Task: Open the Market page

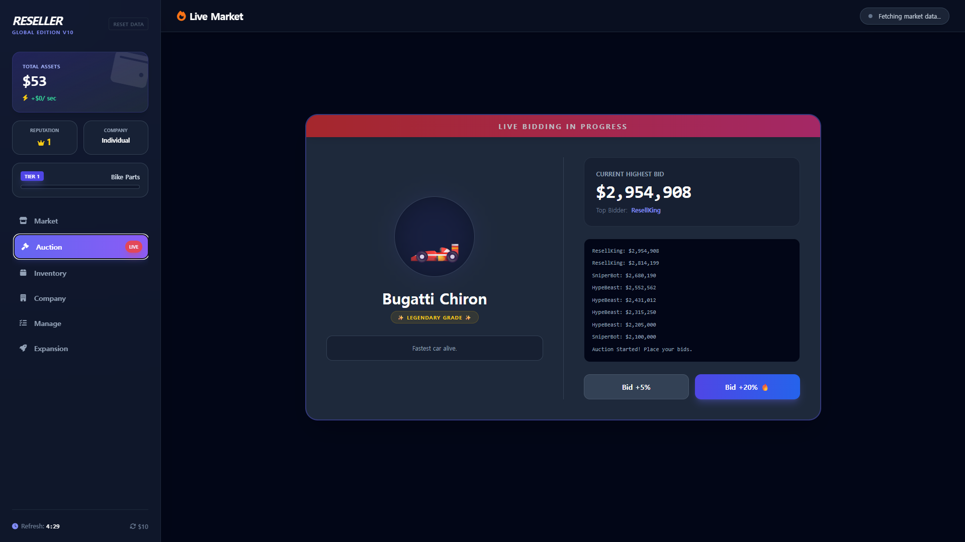Action: click(80, 221)
